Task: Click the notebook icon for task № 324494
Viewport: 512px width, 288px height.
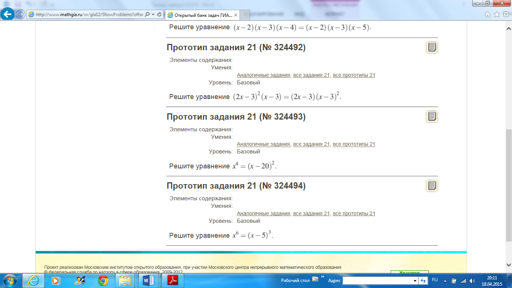Action: coord(432,186)
